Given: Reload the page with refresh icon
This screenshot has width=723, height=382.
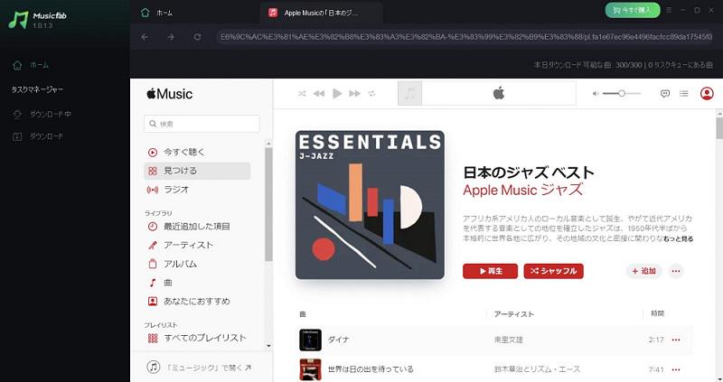Looking at the screenshot, I should (197, 37).
